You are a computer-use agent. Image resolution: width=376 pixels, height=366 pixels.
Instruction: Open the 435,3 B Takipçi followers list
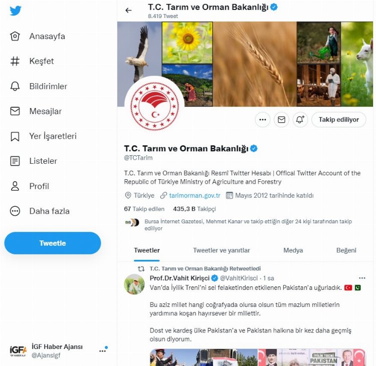[194, 209]
